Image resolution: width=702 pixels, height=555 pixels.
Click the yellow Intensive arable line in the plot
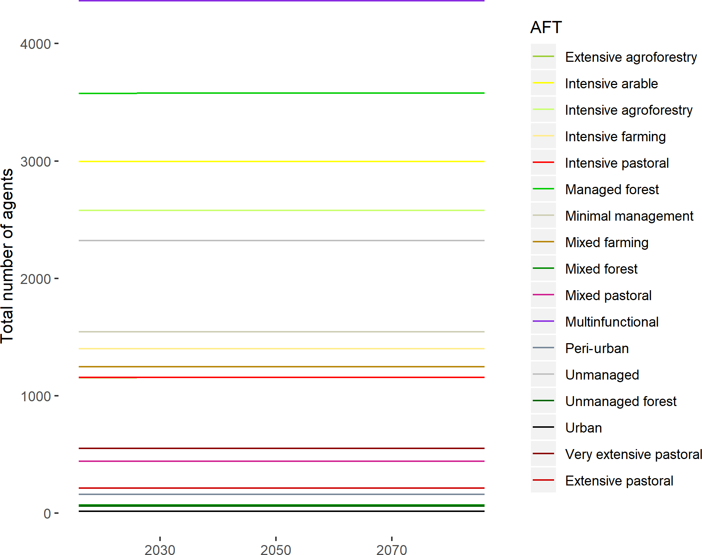(281, 161)
